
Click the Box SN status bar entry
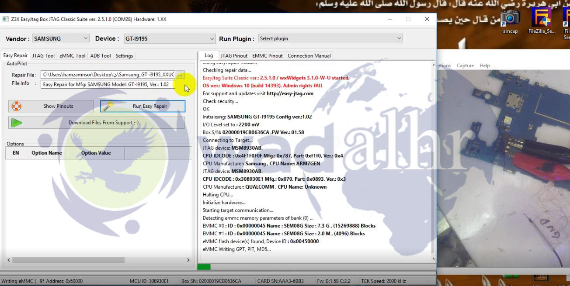click(211, 281)
